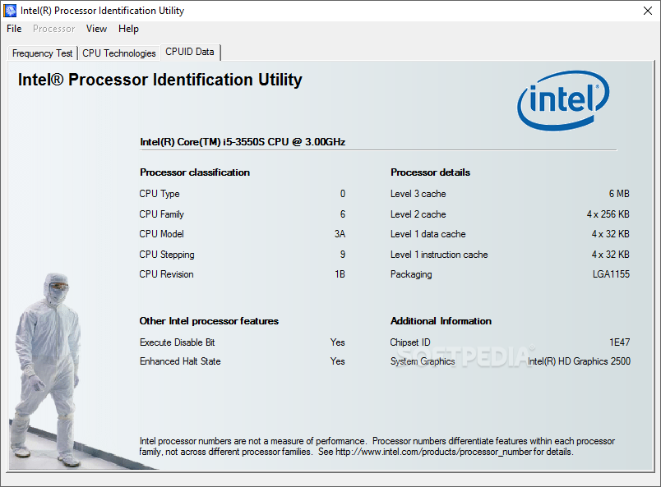Open the Processor menu
661x487 pixels.
54,29
